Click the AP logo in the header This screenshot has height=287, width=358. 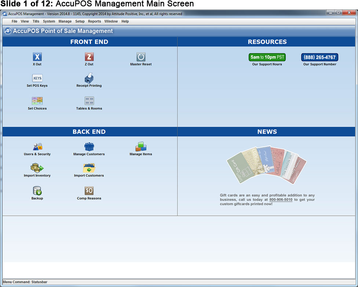[8, 31]
